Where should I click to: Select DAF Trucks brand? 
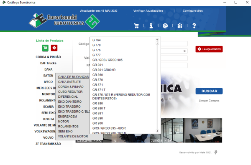click(x=48, y=63)
